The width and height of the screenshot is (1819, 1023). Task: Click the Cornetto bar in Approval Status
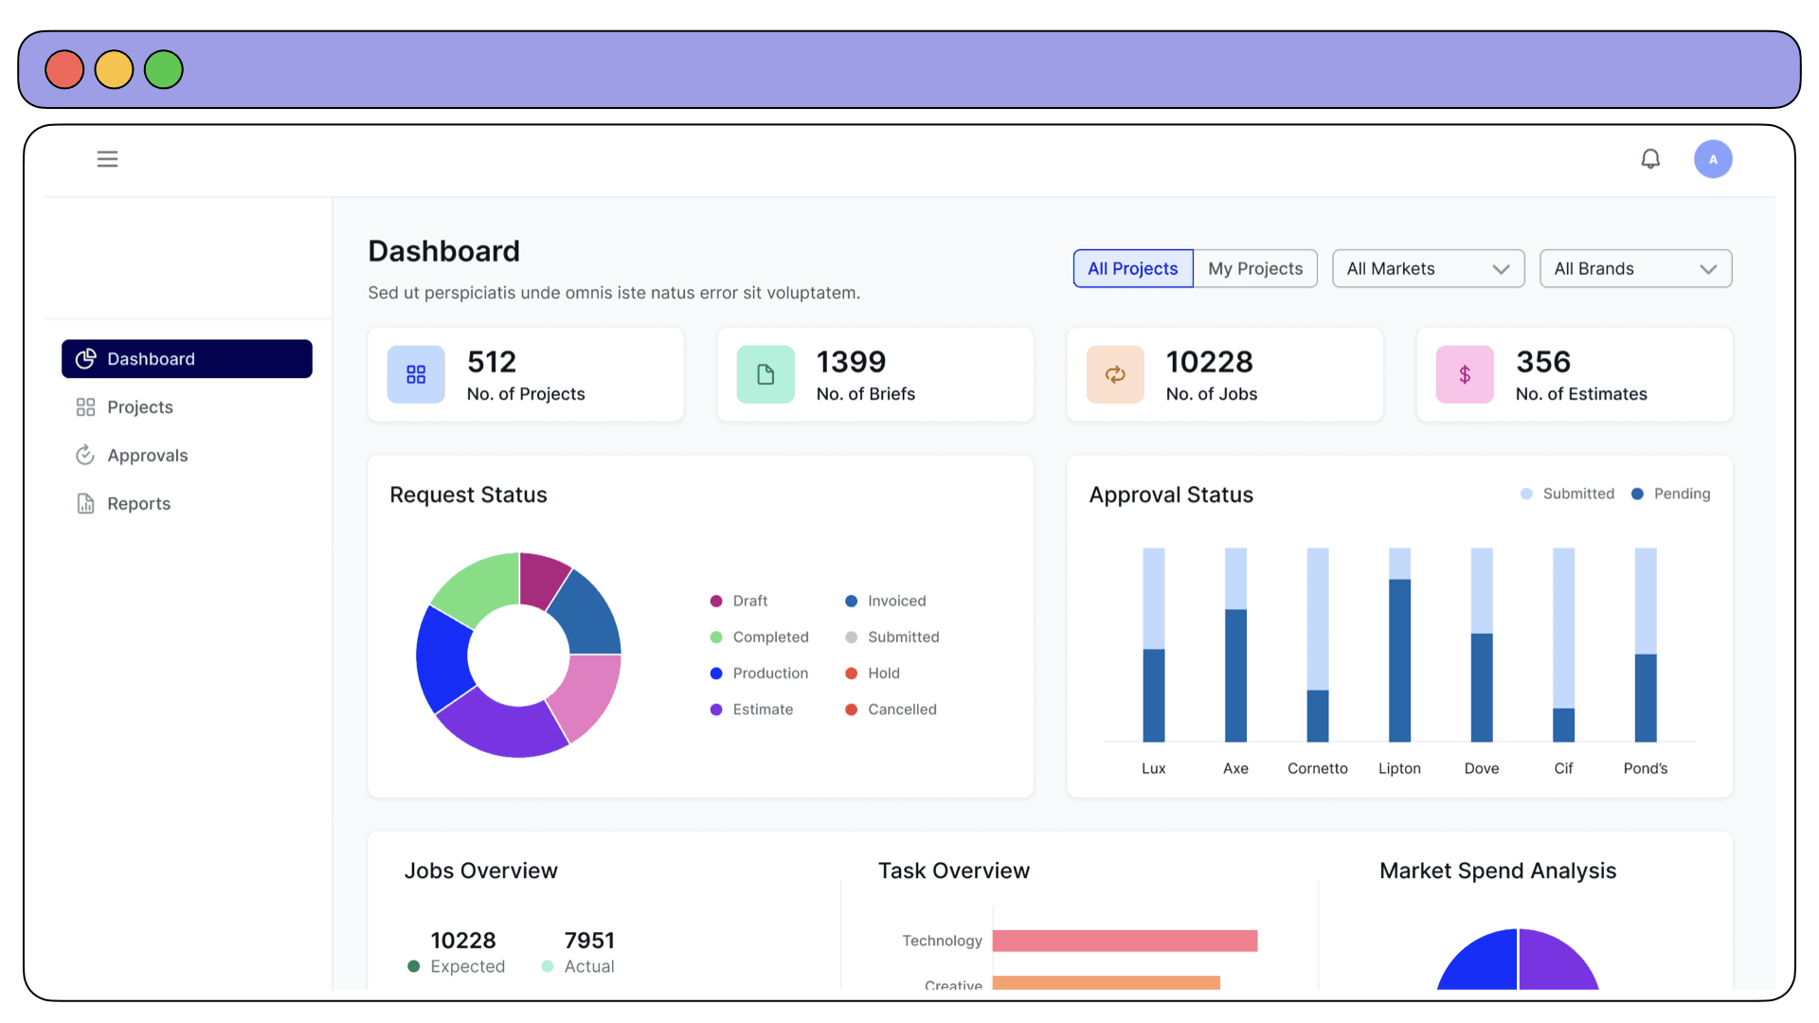1318,645
